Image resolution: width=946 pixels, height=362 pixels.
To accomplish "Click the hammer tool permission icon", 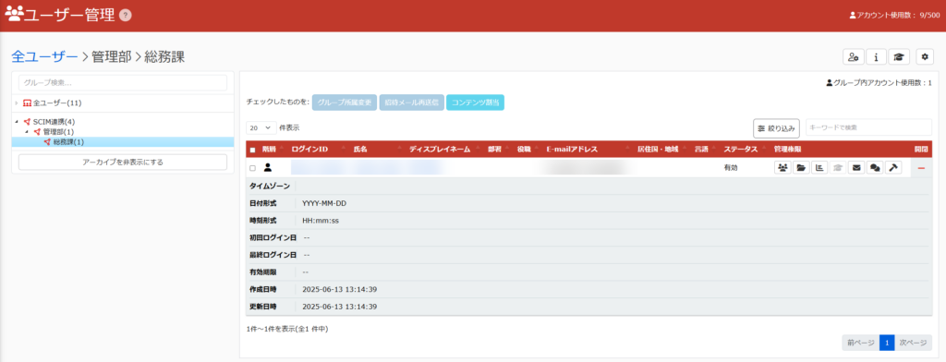I will click(x=893, y=168).
